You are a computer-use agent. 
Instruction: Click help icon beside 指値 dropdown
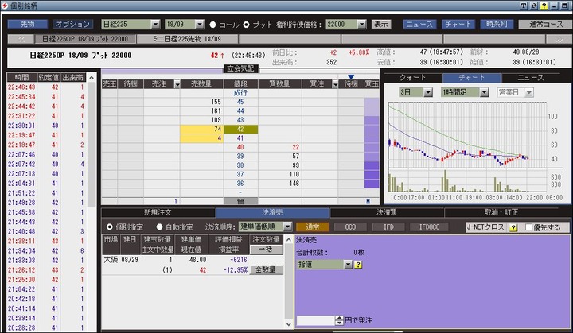click(358, 265)
